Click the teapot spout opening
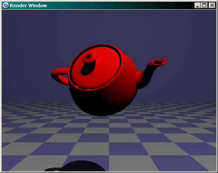This screenshot has width=218, height=173. point(161,62)
